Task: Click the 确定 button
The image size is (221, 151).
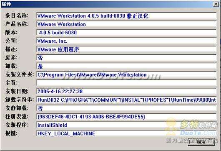Action: tap(201, 142)
